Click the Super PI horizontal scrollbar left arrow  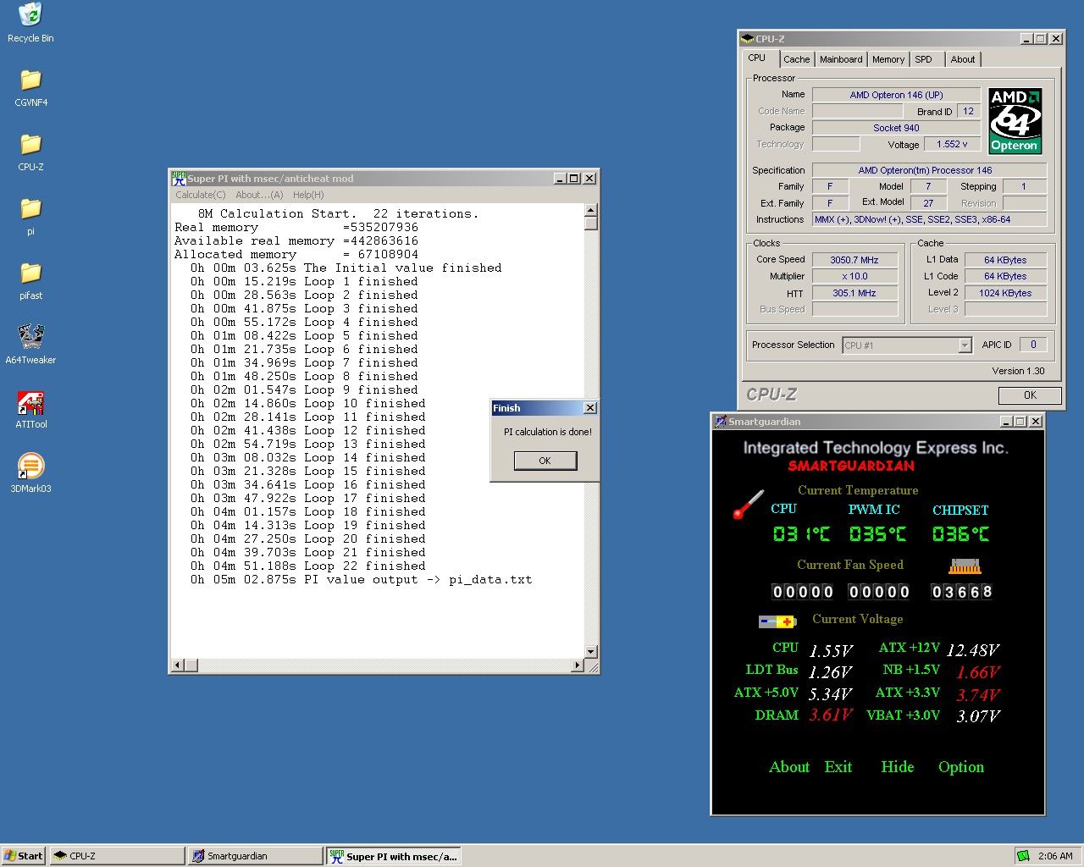178,665
